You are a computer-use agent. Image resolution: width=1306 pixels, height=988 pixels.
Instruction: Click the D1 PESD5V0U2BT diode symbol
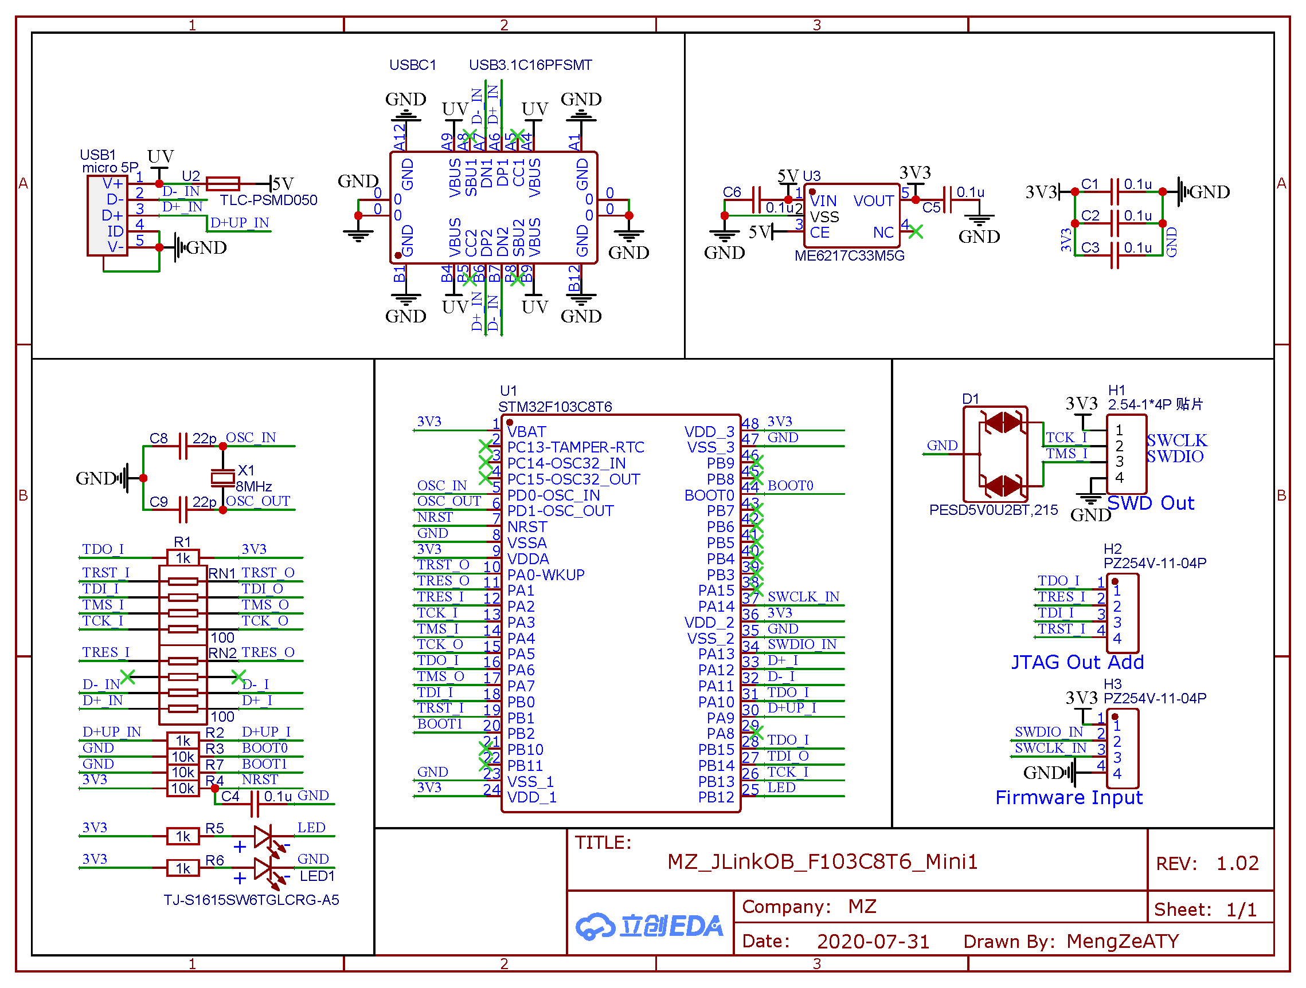click(995, 454)
